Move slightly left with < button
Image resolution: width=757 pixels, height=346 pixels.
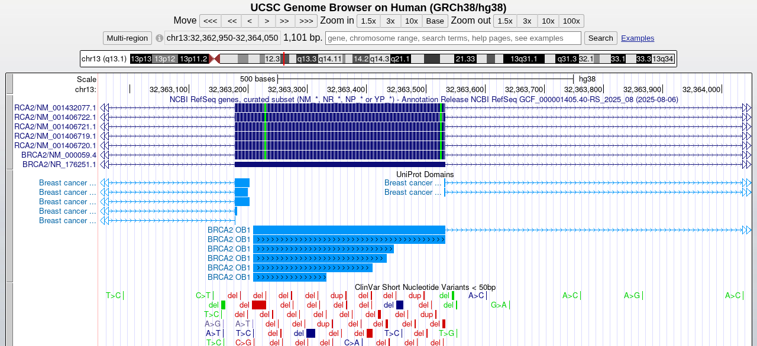coord(250,21)
